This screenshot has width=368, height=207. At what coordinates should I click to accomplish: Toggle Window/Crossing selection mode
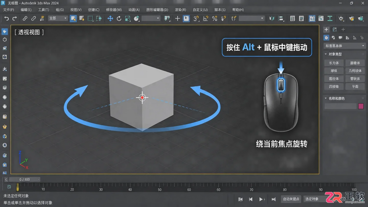click(x=99, y=18)
